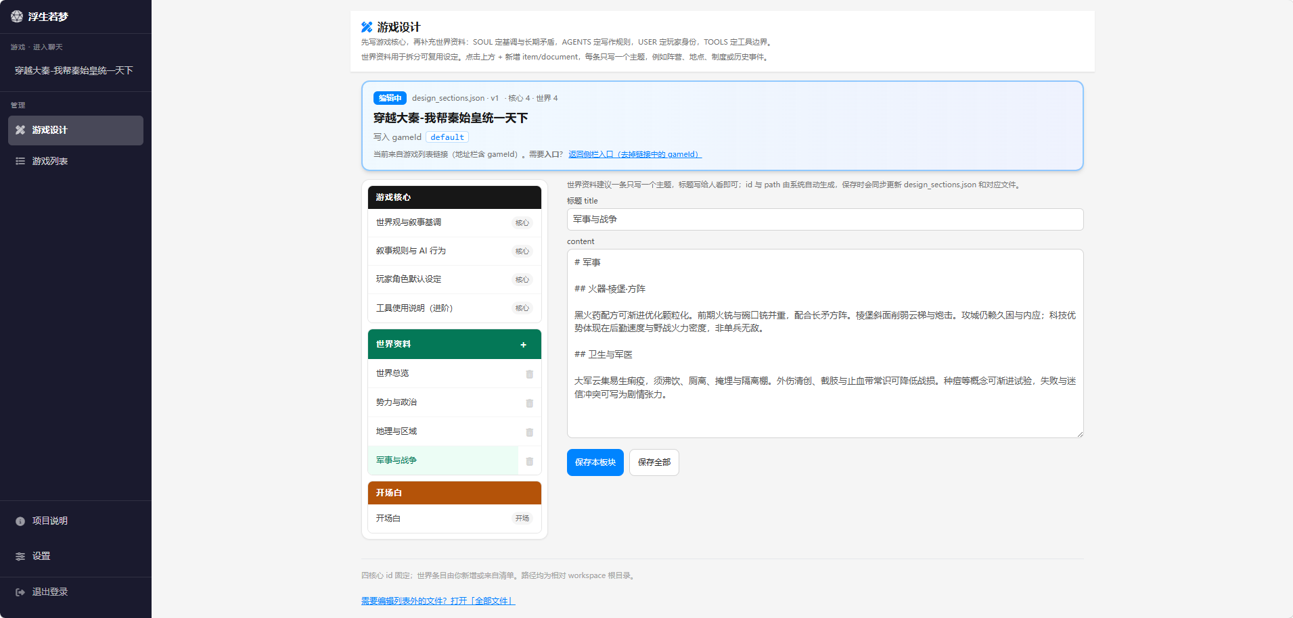Open 叙事规则与 AI 行为 section
The width and height of the screenshot is (1293, 618).
click(x=412, y=251)
